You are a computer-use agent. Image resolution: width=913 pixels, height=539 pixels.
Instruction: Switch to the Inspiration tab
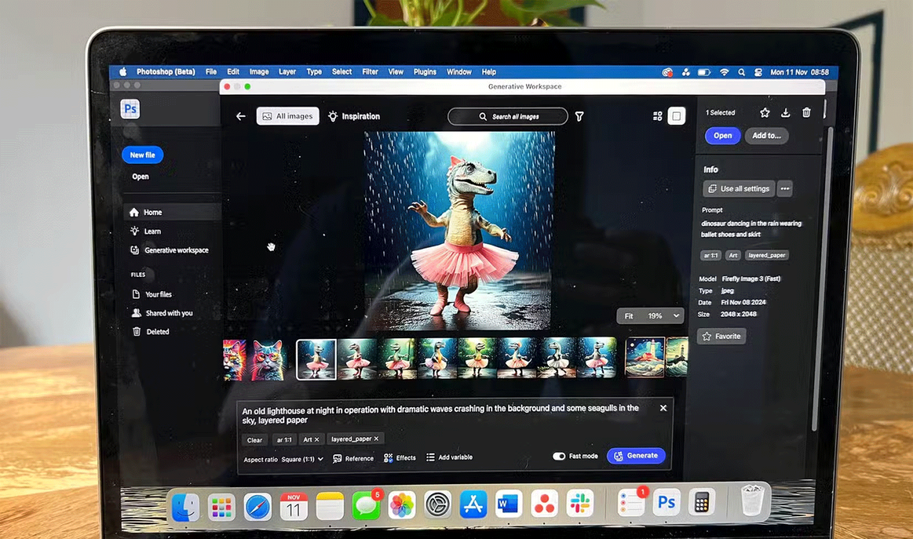353,117
